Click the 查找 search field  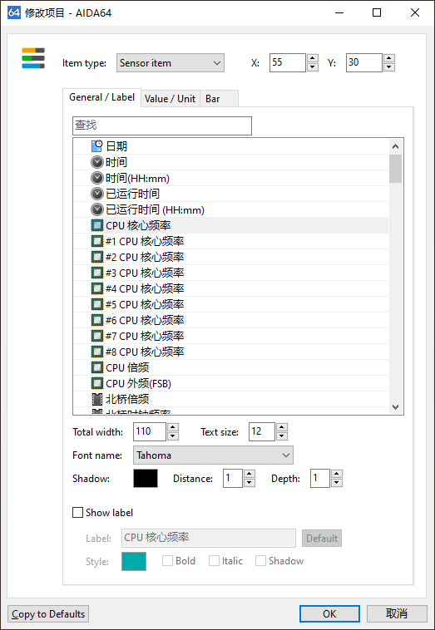pos(162,126)
